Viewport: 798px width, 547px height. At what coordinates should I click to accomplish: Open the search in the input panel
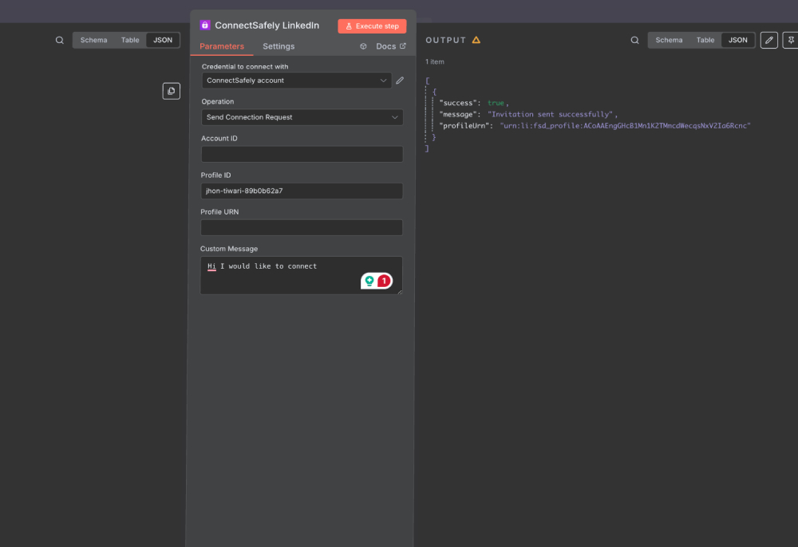point(59,39)
